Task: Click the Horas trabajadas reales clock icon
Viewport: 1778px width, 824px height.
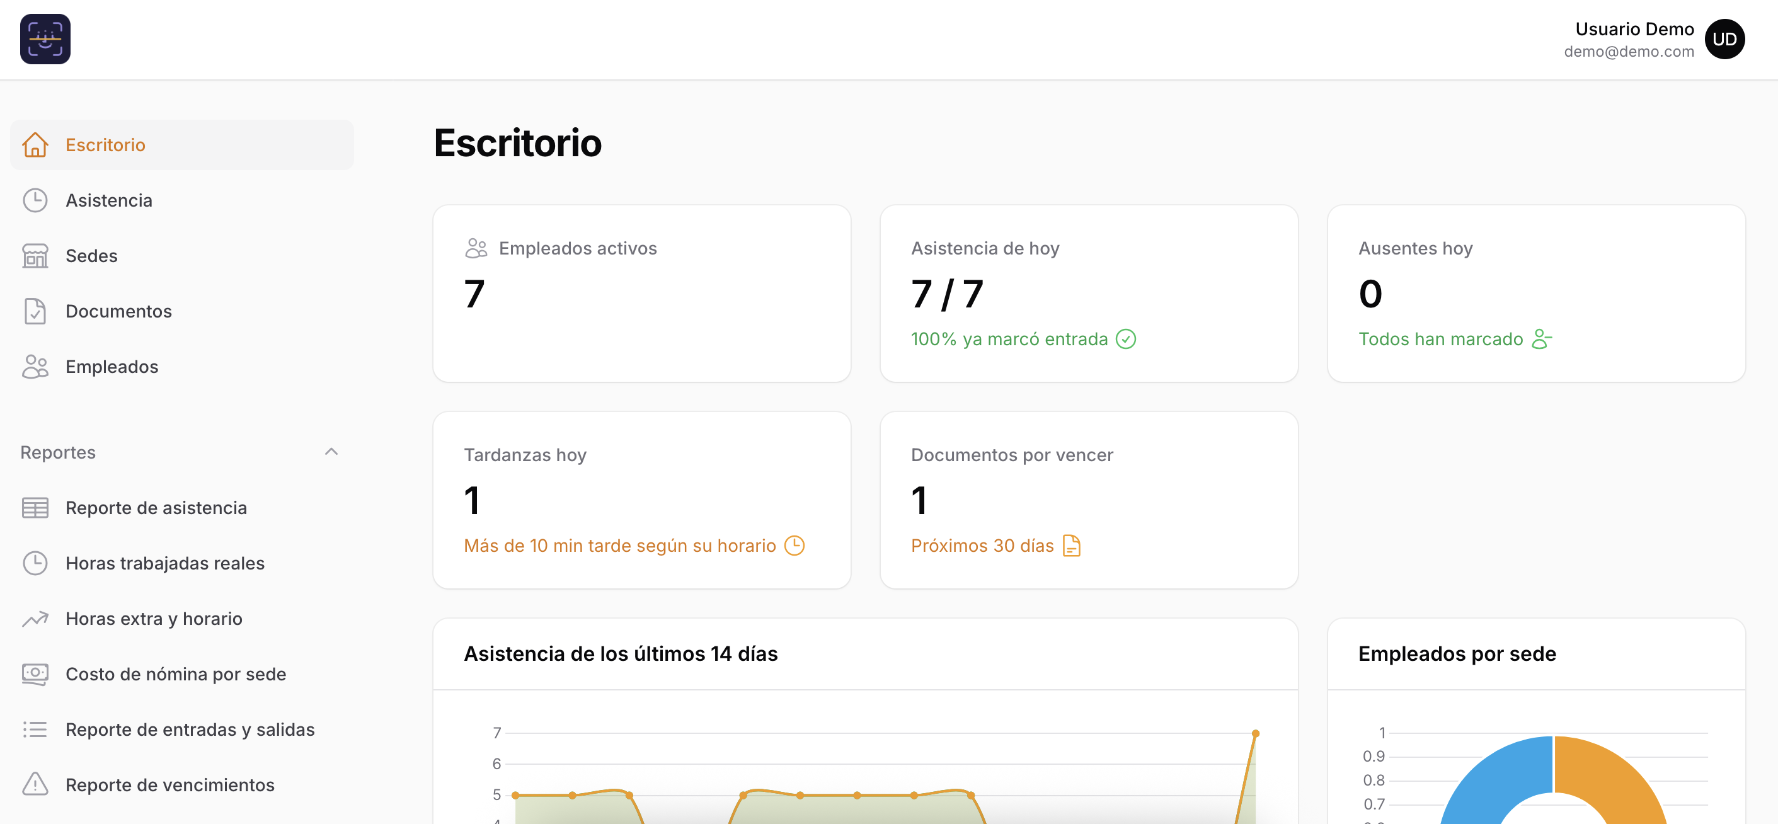Action: coord(35,563)
